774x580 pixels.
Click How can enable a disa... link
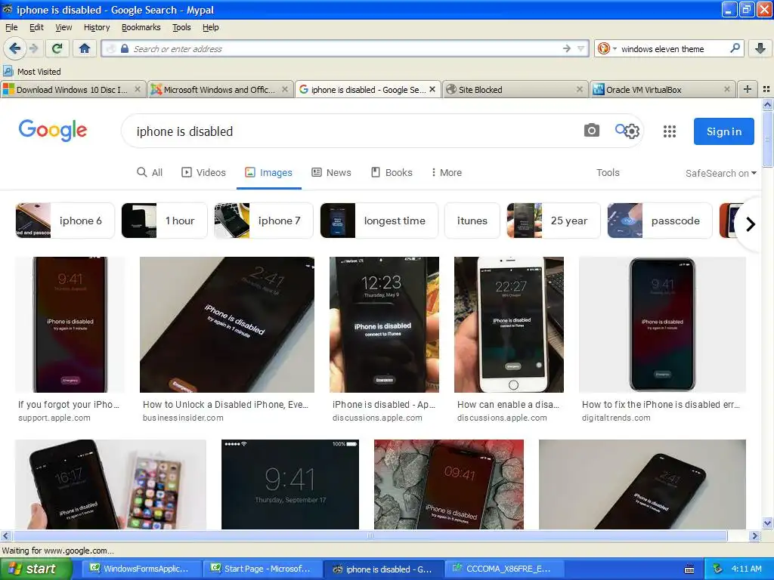[x=508, y=405]
